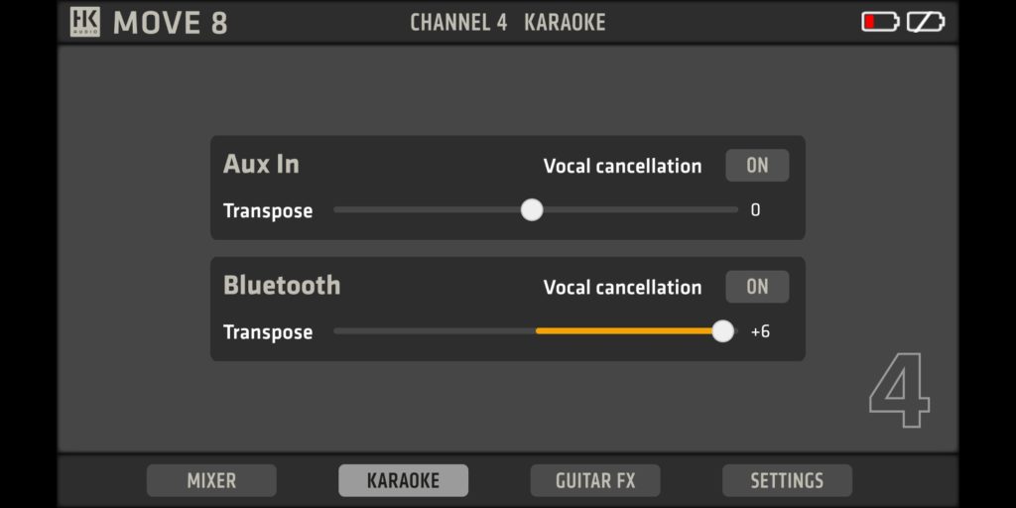Go to the SETTINGS tab
1016x508 pixels.
point(787,481)
